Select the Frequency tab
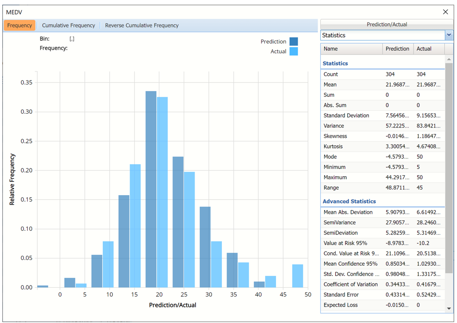Screen dimensions: 457x323 tap(20, 25)
